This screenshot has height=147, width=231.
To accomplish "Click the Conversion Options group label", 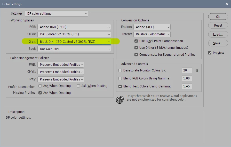I will (x=135, y=20).
